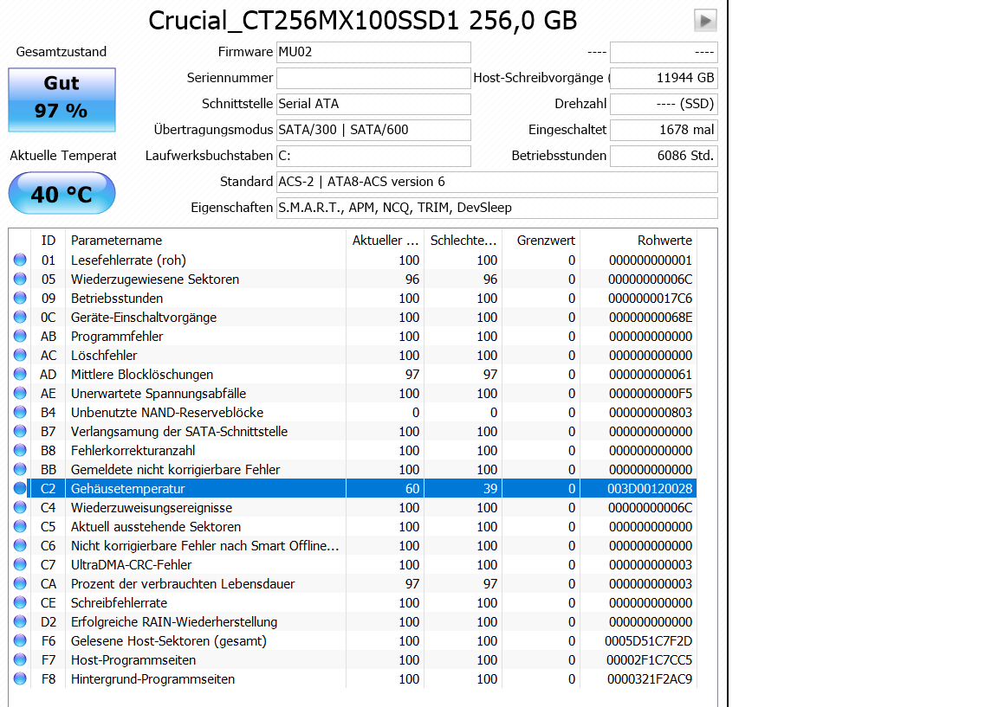Click the drive title Crucial_CT256MX100SSD1 256,0 GB

362,21
